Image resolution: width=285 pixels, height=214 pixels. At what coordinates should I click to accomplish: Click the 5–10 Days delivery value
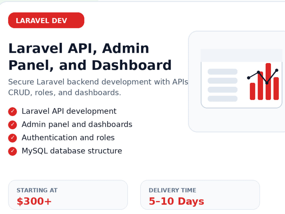tap(176, 201)
